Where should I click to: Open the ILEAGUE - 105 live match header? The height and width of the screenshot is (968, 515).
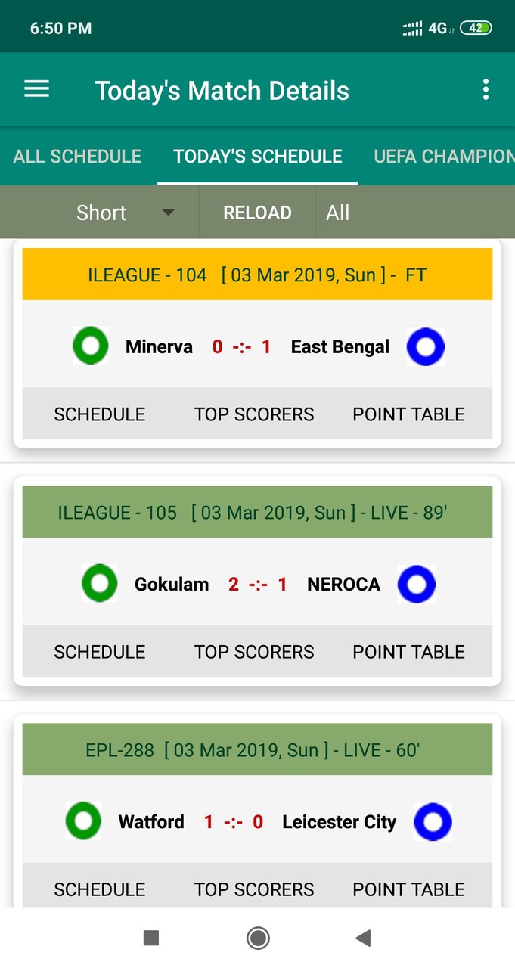257,512
